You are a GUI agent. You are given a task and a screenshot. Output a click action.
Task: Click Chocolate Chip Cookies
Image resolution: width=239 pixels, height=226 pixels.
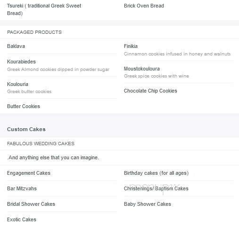tap(150, 91)
